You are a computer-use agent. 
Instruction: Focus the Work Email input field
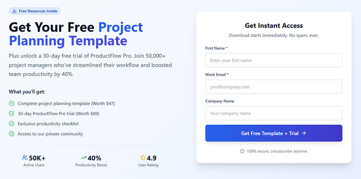coord(274,87)
